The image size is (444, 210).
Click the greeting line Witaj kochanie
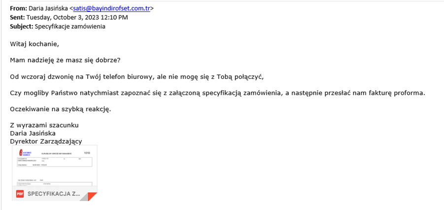tap(35, 44)
